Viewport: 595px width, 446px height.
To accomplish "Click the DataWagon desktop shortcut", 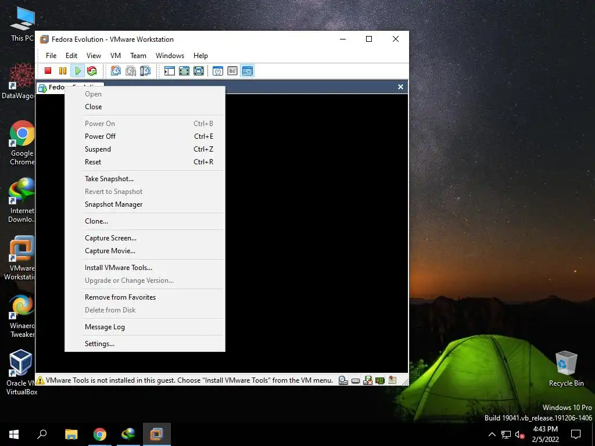I will pyautogui.click(x=18, y=81).
